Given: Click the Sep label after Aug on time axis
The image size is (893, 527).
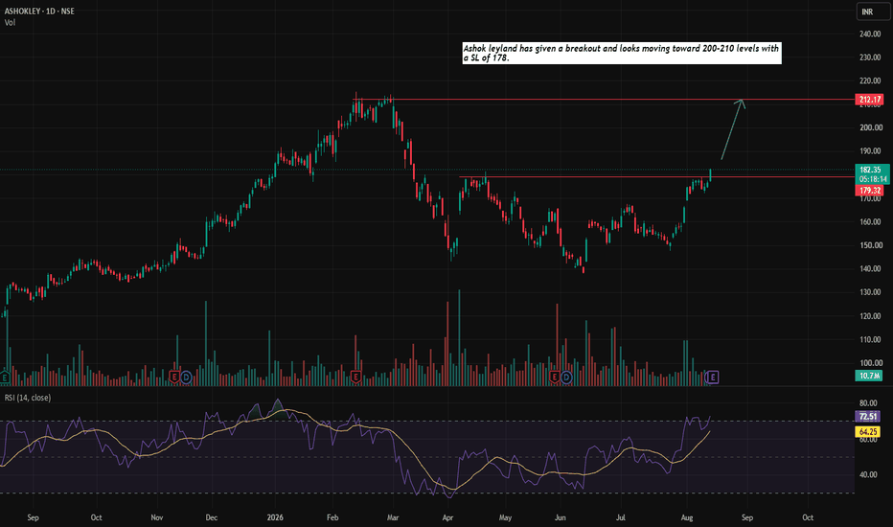Looking at the screenshot, I should click(747, 517).
